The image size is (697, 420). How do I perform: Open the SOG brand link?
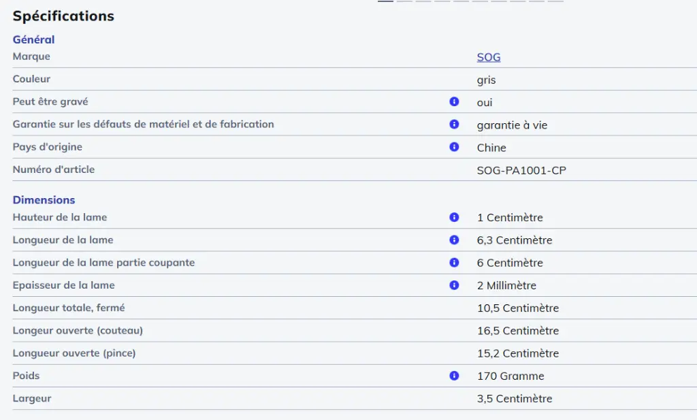488,57
